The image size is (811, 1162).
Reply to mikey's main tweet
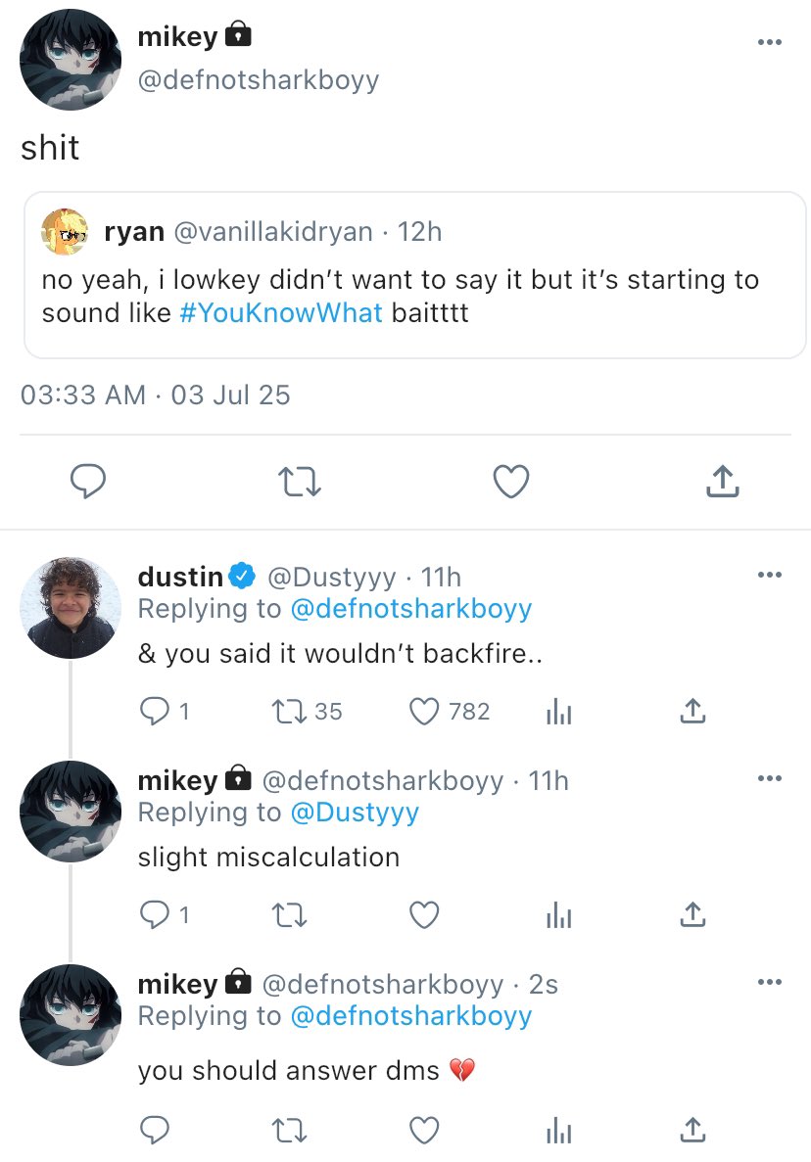(x=88, y=482)
